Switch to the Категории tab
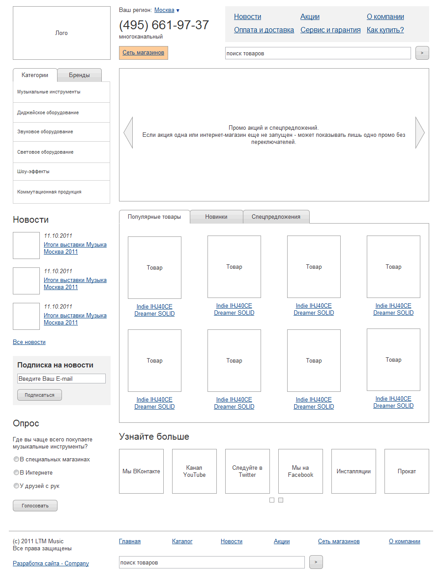 (x=35, y=75)
